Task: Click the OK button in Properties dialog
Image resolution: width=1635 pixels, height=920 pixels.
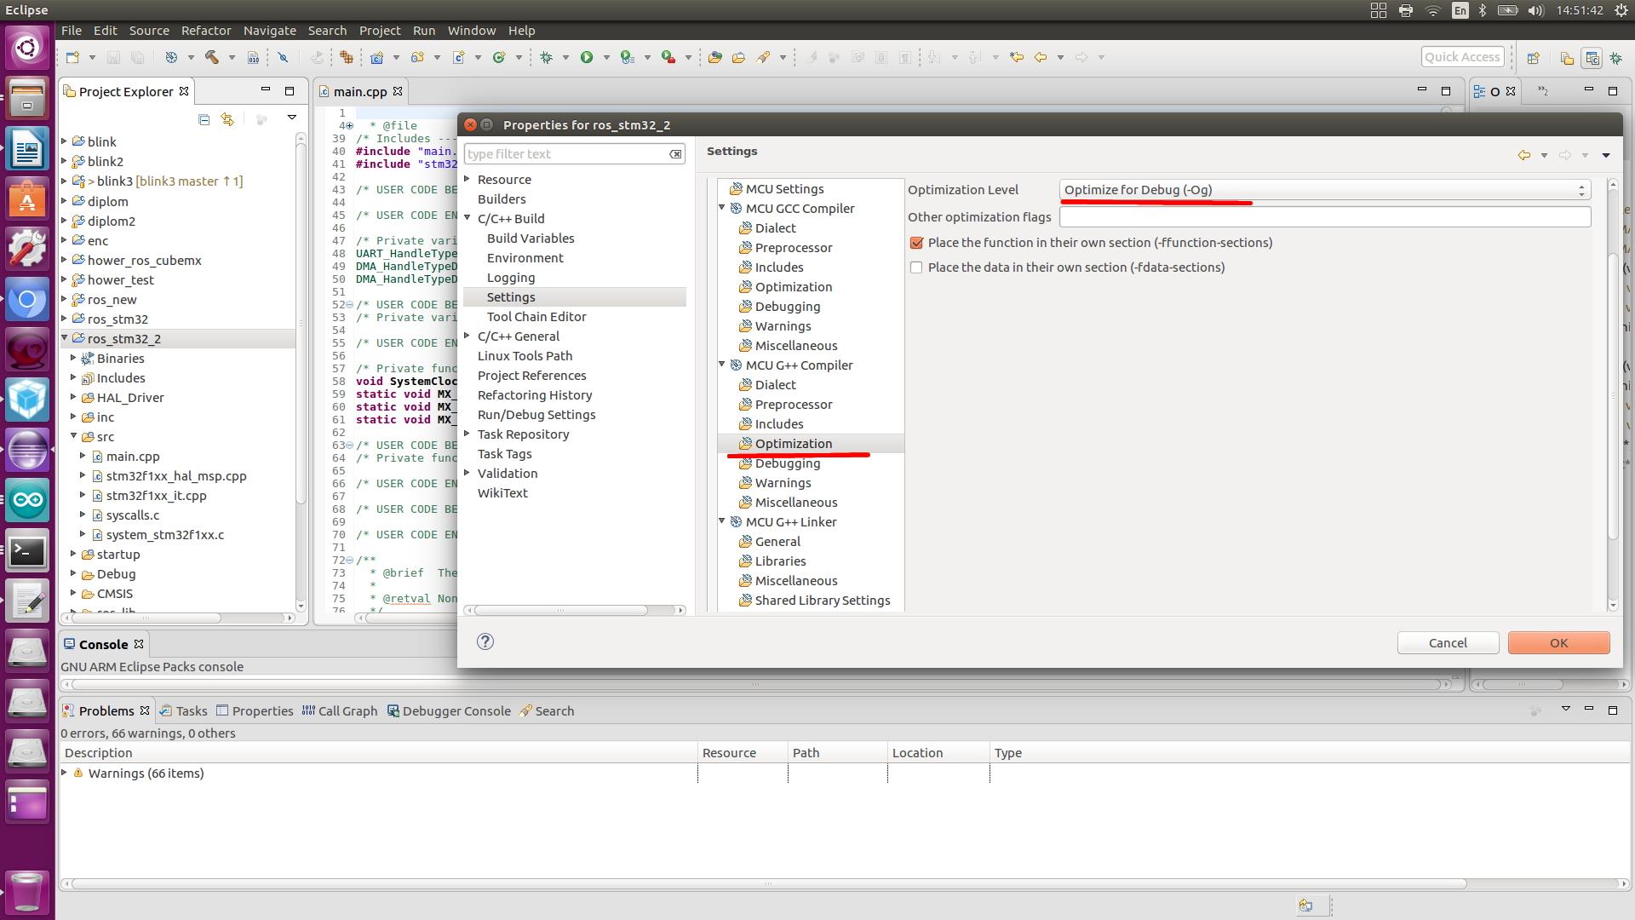Action: tap(1558, 643)
